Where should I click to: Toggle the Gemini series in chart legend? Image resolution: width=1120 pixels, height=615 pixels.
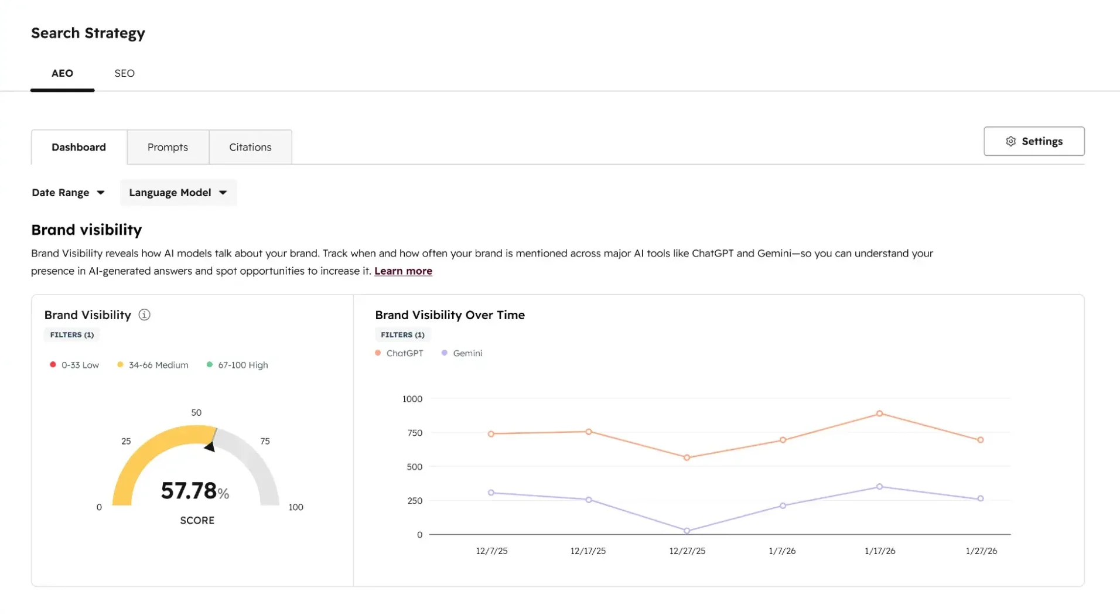click(x=462, y=353)
